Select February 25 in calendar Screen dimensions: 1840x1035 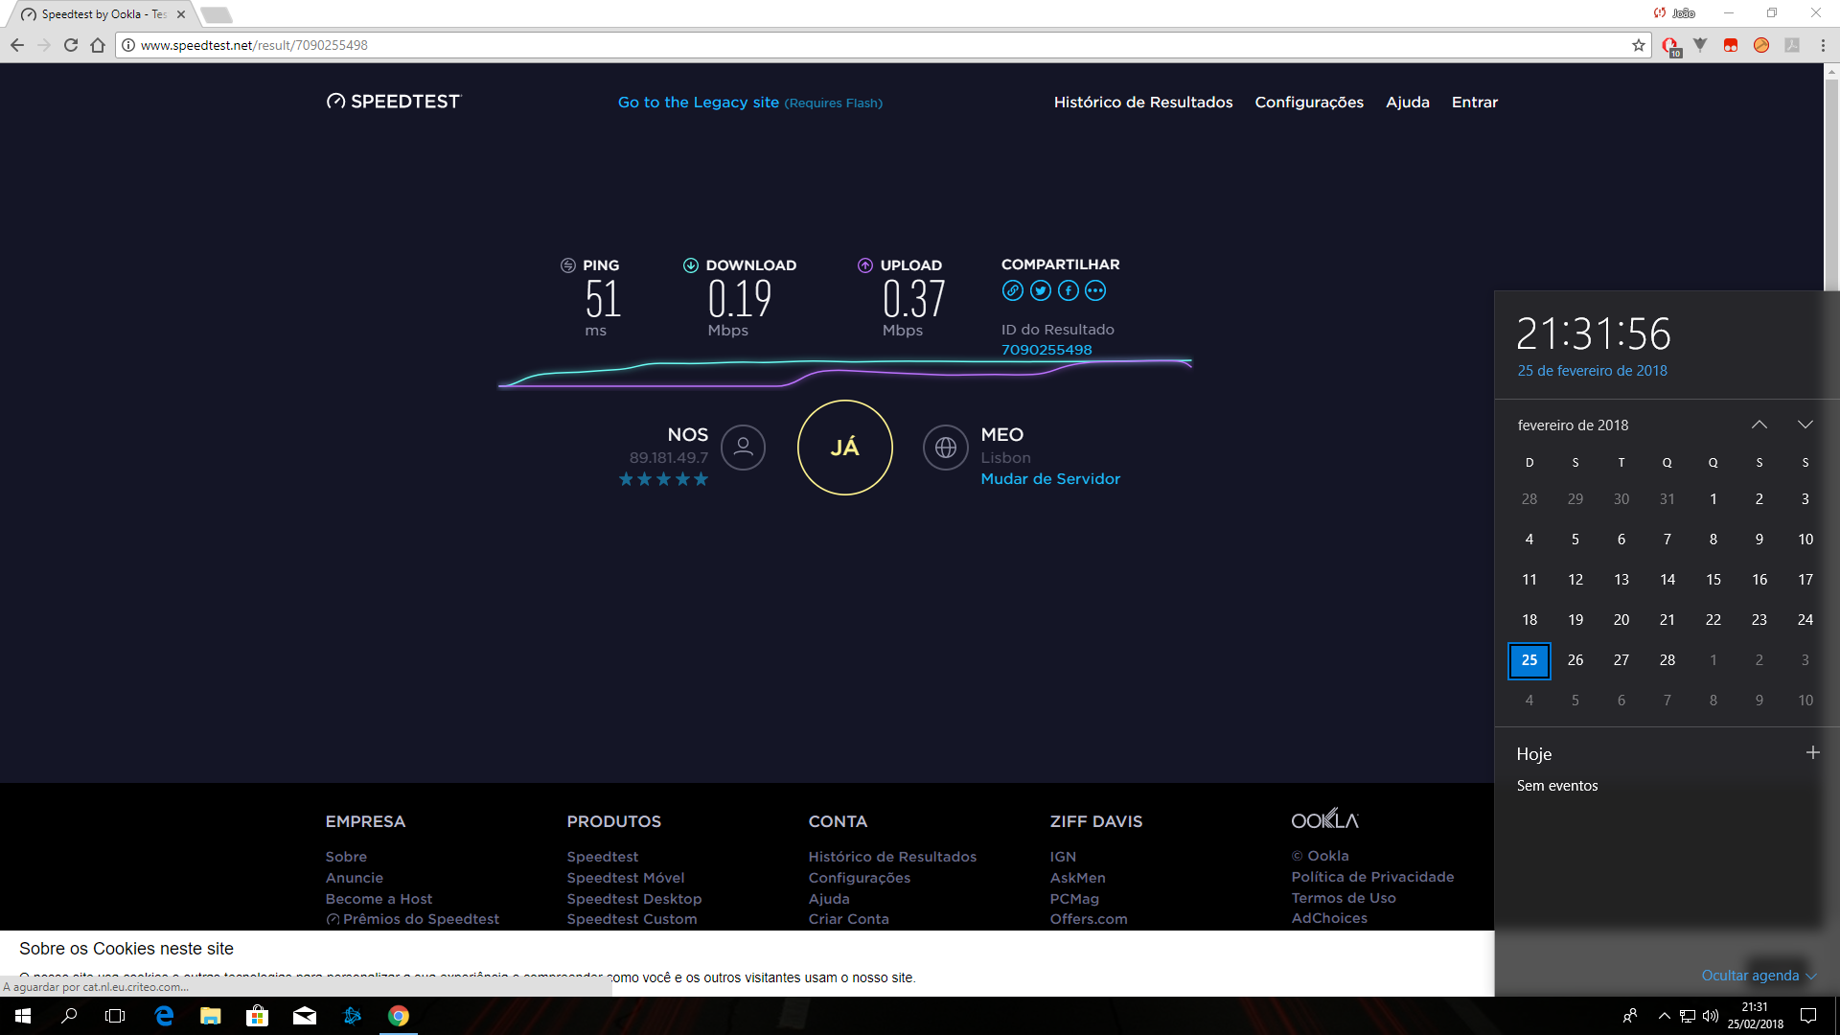coord(1529,660)
